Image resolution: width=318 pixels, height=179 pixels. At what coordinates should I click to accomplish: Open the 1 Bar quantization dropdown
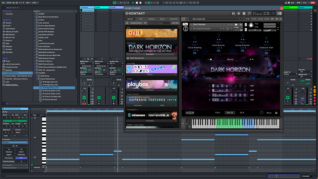[34, 3]
